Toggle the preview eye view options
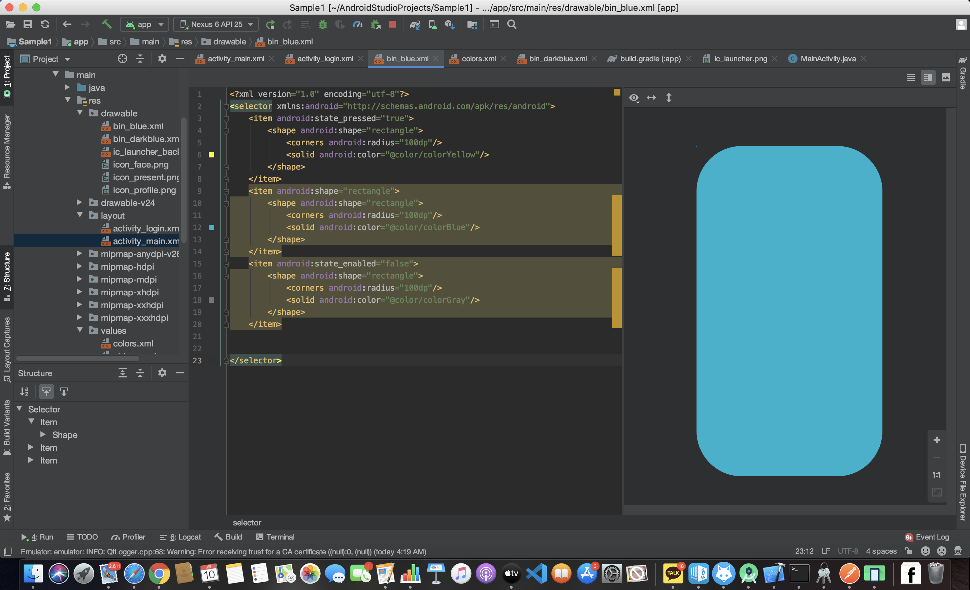This screenshot has height=590, width=970. tap(634, 98)
